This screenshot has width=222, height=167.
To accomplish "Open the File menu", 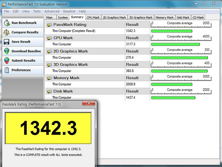I will pos(6,11).
